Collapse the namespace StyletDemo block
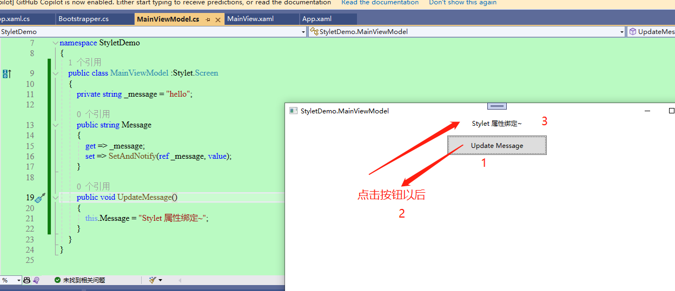The image size is (675, 291). click(55, 43)
